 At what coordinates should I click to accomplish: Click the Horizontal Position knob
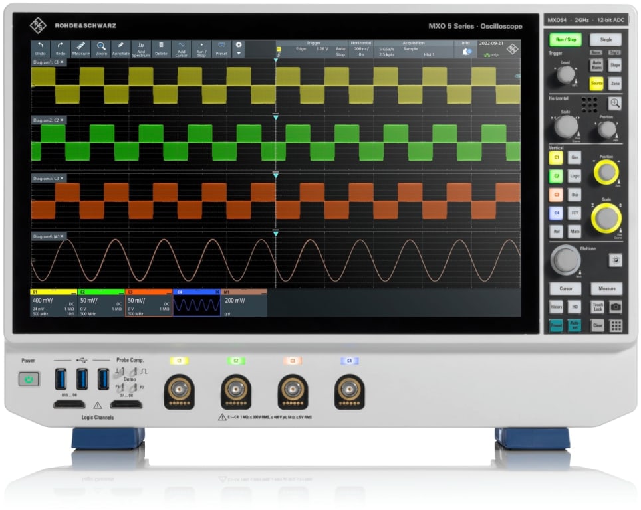coord(606,129)
